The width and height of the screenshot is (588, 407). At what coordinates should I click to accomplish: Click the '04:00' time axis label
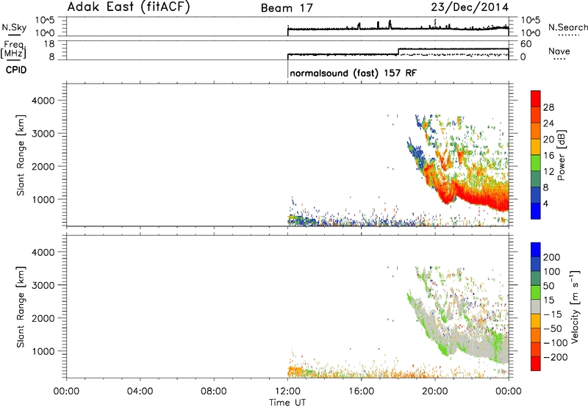click(x=140, y=392)
